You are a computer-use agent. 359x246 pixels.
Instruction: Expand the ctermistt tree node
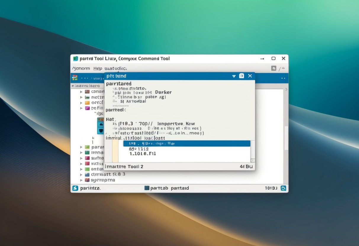[x=81, y=174]
